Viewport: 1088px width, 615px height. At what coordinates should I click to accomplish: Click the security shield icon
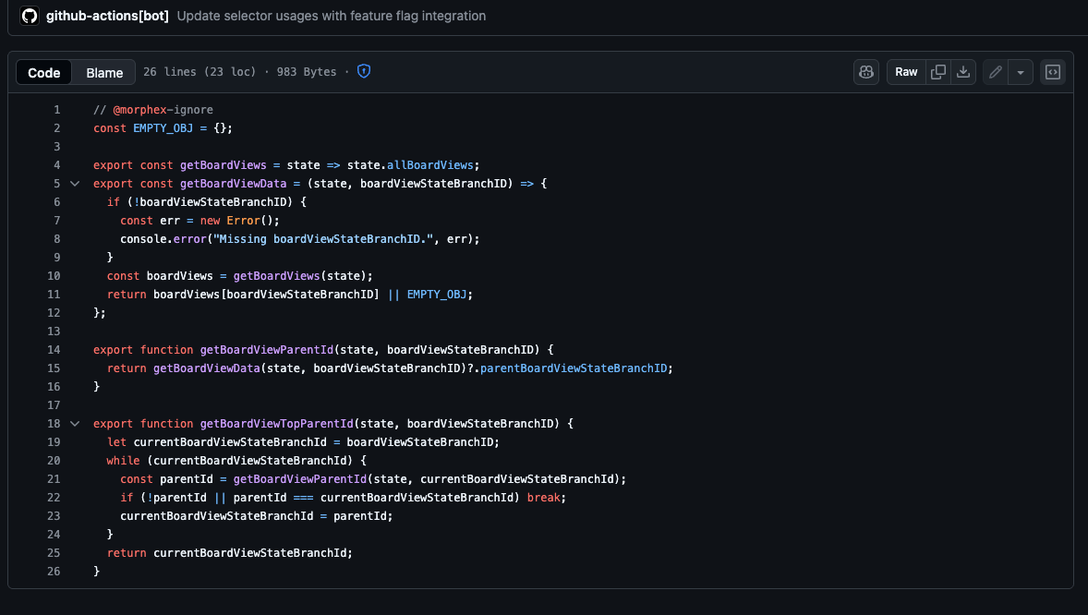click(x=364, y=71)
